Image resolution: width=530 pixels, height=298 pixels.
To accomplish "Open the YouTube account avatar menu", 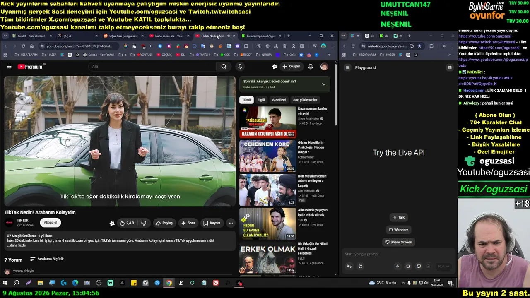I will 324,67.
